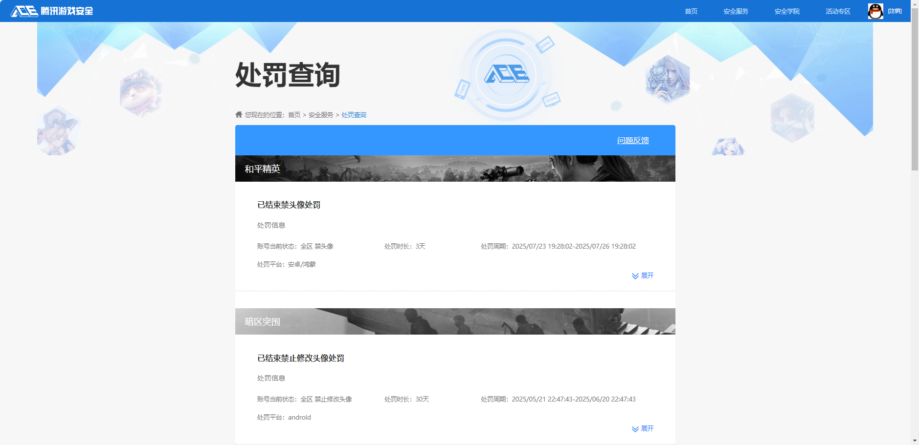The image size is (919, 445).
Task: Click the 已结束禁止修改头像处罚 title
Action: [x=301, y=358]
